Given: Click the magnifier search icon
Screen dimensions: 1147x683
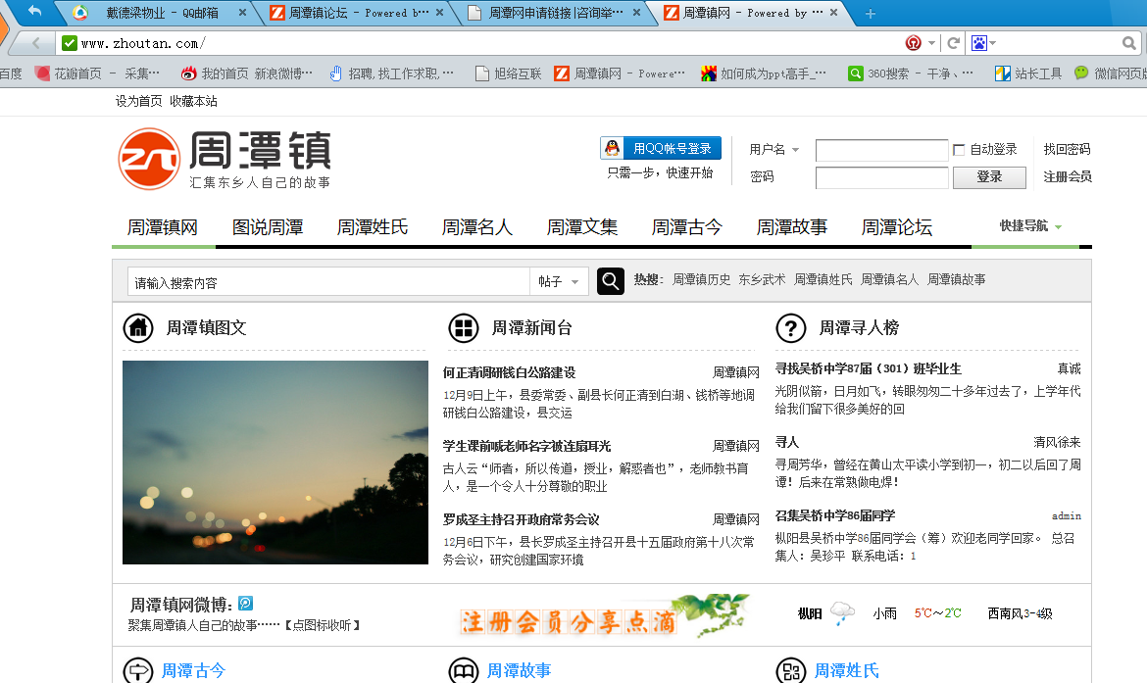Looking at the screenshot, I should tap(610, 281).
